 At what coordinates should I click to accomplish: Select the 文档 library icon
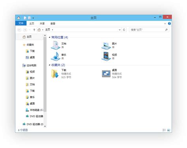56,45
